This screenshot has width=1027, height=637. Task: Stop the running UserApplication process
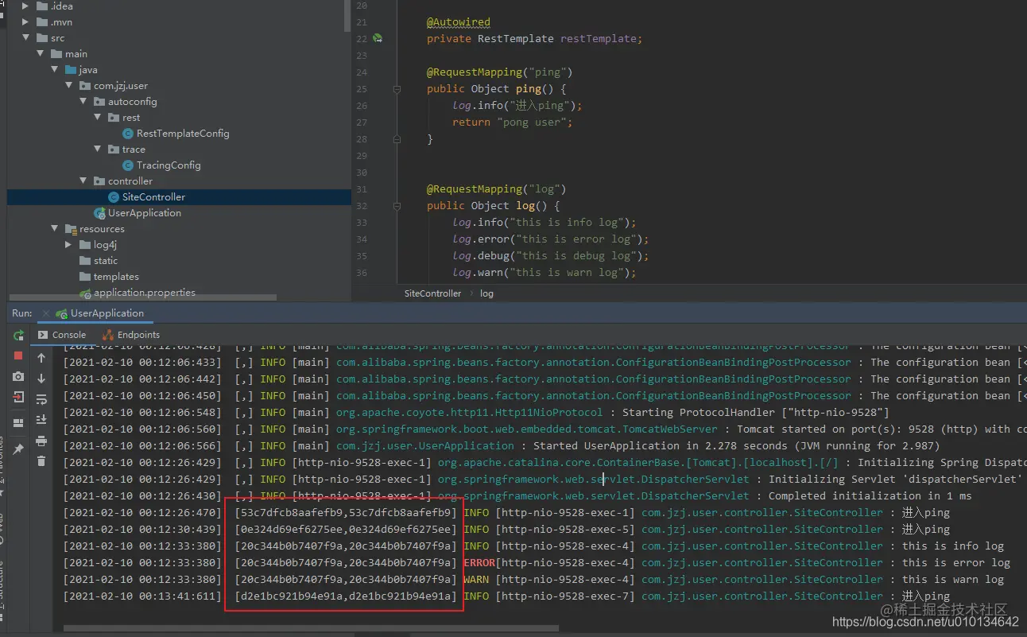click(x=18, y=356)
